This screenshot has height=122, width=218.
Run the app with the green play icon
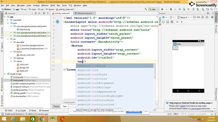162,9
